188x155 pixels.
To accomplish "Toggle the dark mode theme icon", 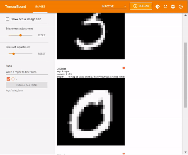I will pyautogui.click(x=158, y=7).
